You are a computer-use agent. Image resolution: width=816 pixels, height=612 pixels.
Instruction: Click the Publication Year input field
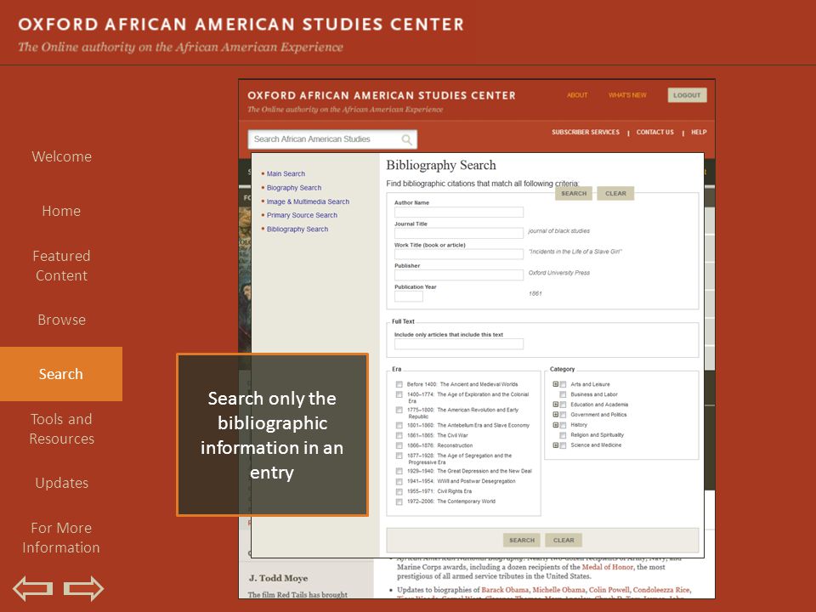[x=409, y=296]
